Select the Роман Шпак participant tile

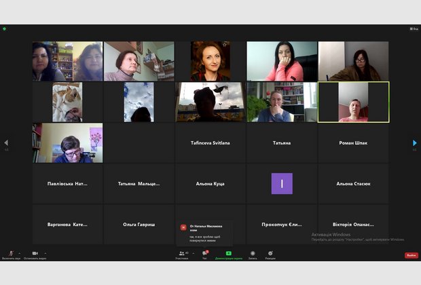(353, 142)
